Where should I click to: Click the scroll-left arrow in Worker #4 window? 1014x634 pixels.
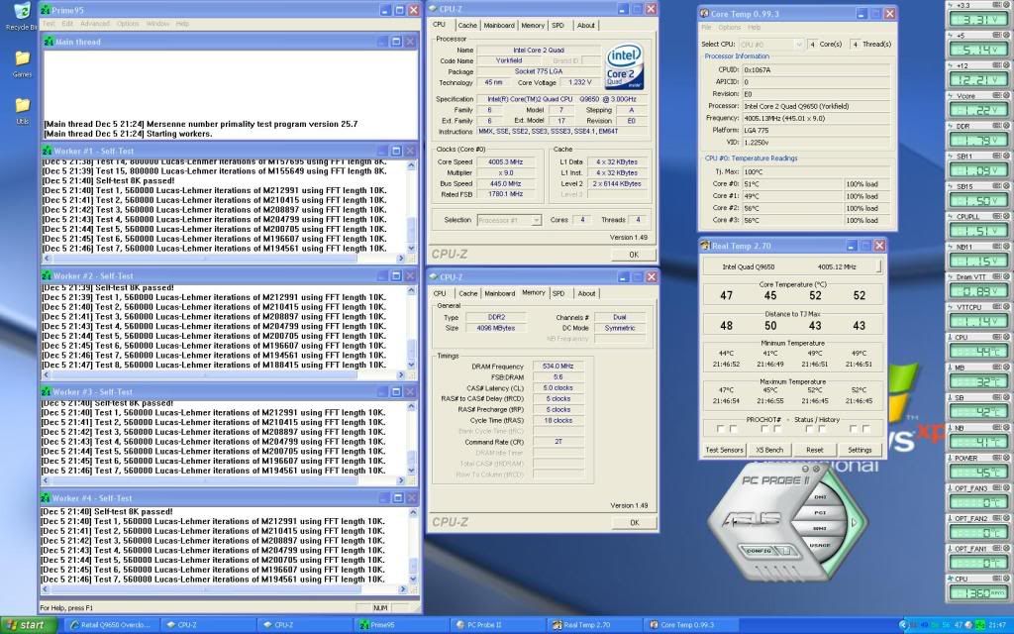[x=46, y=589]
